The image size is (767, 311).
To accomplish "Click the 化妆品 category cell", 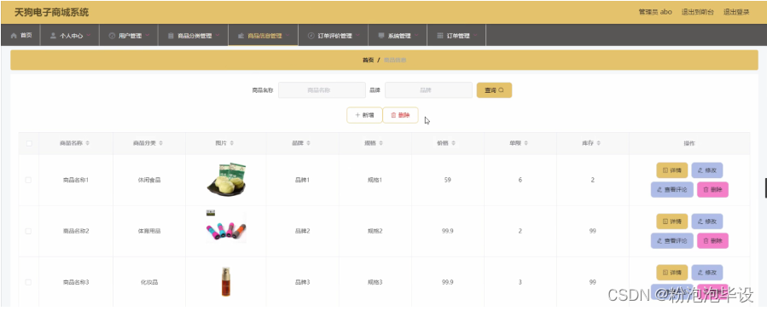I will (149, 282).
